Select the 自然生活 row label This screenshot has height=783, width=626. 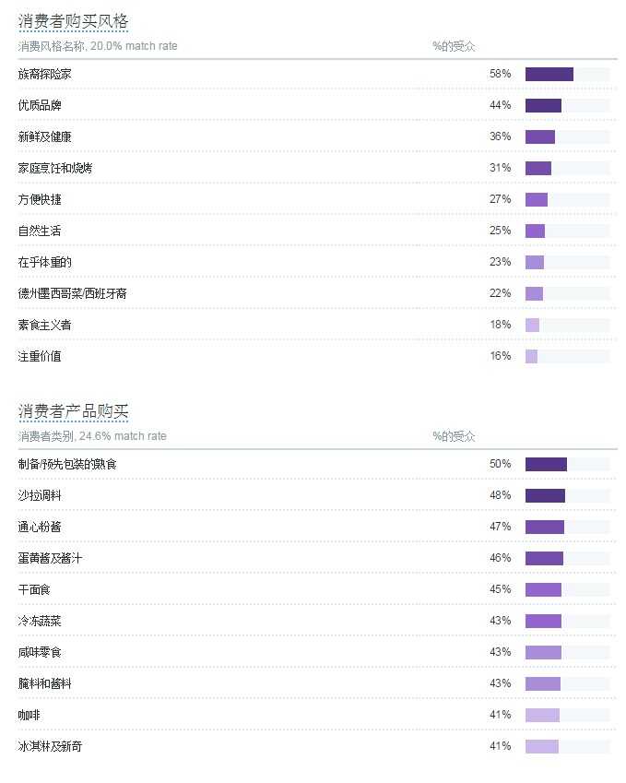(39, 231)
